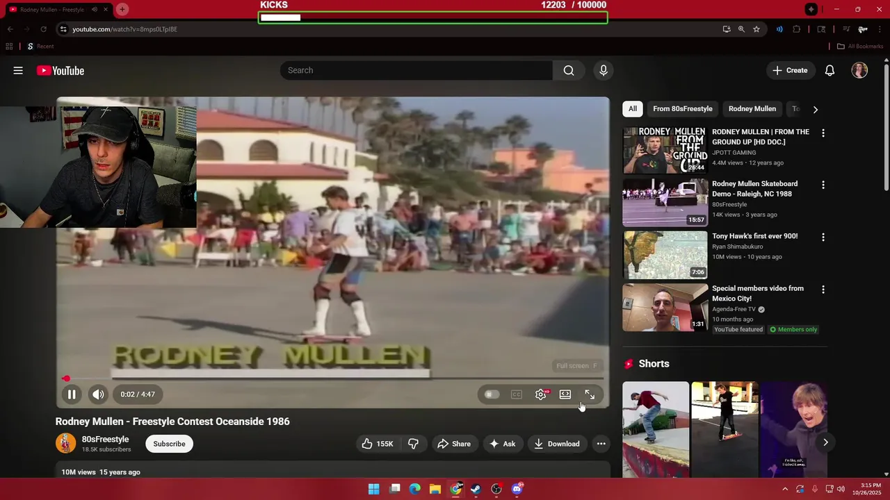Viewport: 890px width, 500px height.
Task: Download the video
Action: pos(557,444)
